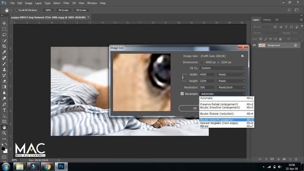Select the Move tool

click(x=4, y=23)
